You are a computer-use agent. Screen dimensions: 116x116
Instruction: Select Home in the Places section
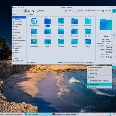click(19, 17)
